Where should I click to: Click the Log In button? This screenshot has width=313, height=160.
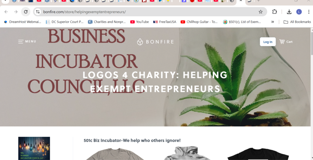(268, 42)
